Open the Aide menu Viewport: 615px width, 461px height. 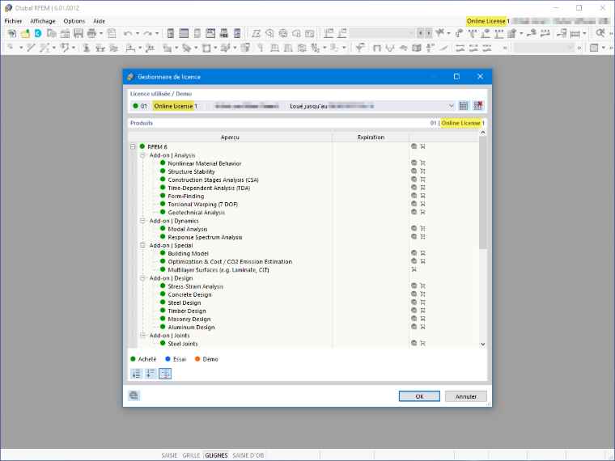coord(99,21)
